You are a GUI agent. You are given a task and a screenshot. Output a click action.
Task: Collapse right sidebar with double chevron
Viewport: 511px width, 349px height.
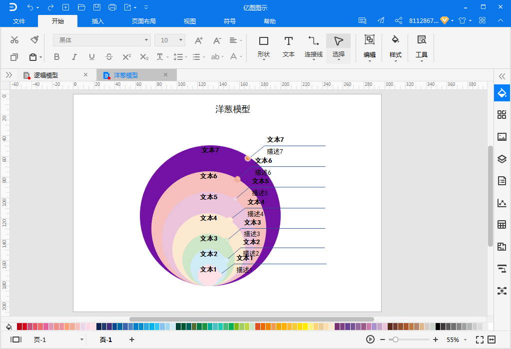(502, 76)
